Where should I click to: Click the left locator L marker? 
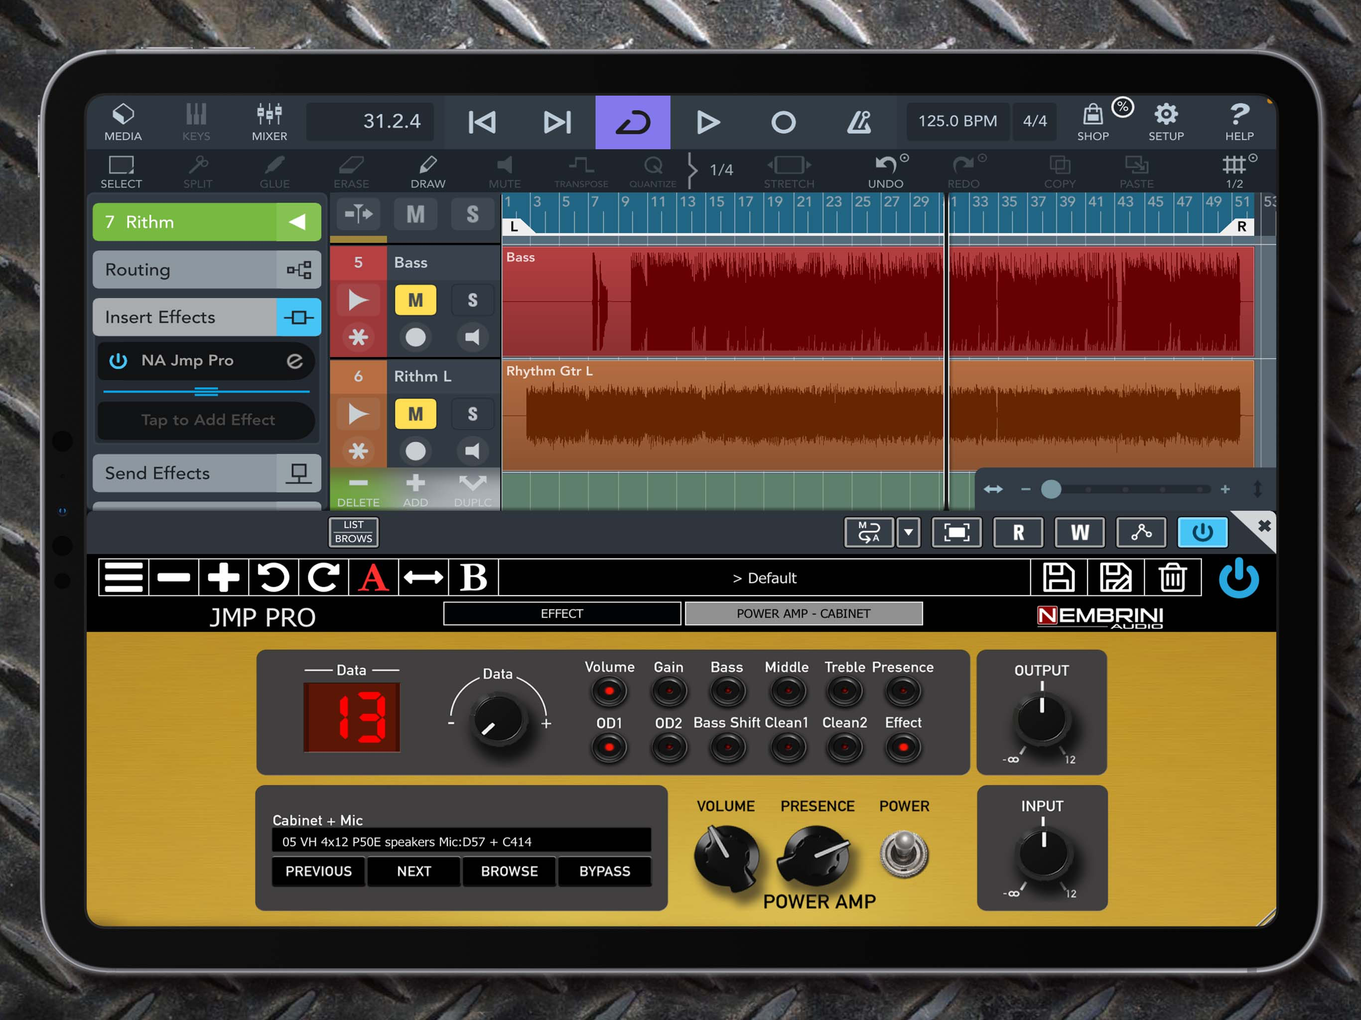click(515, 227)
